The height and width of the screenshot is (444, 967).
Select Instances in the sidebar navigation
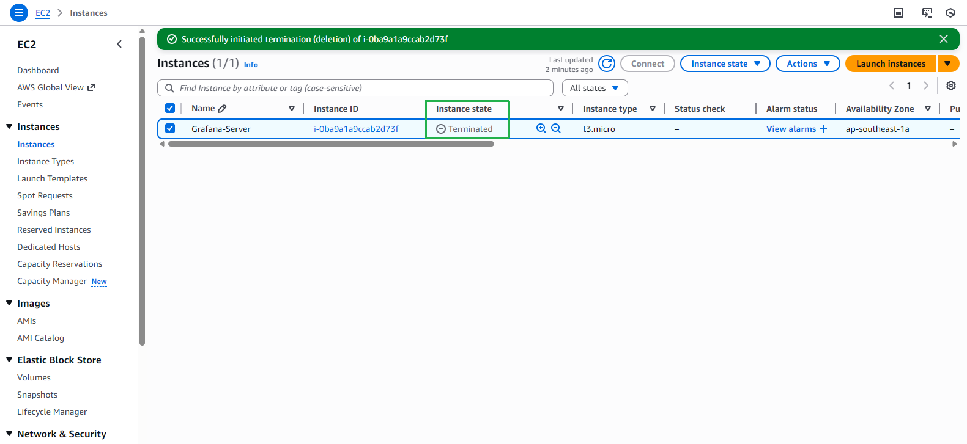(x=36, y=144)
